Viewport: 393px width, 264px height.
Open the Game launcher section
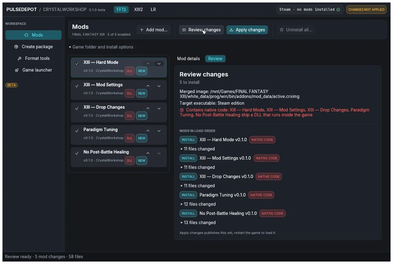(33, 70)
